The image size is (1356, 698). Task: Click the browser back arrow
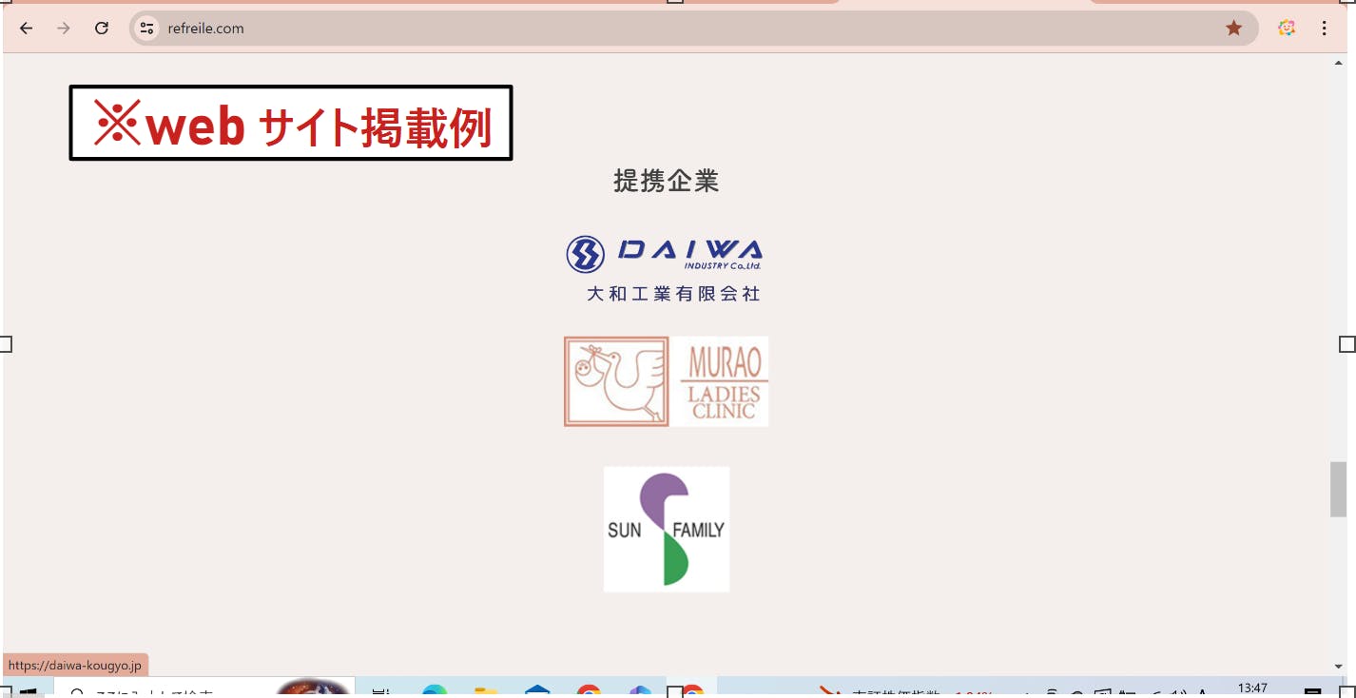tap(27, 29)
